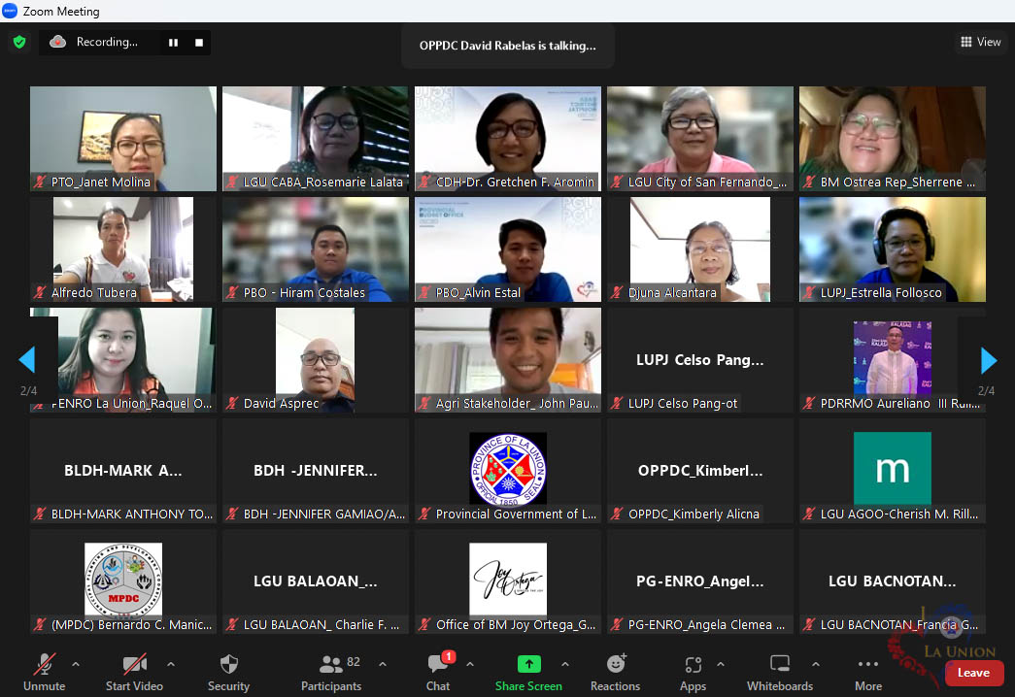1015x697 pixels.
Task: Select Agri Stakeholder_John Paul video tile
Action: [508, 360]
